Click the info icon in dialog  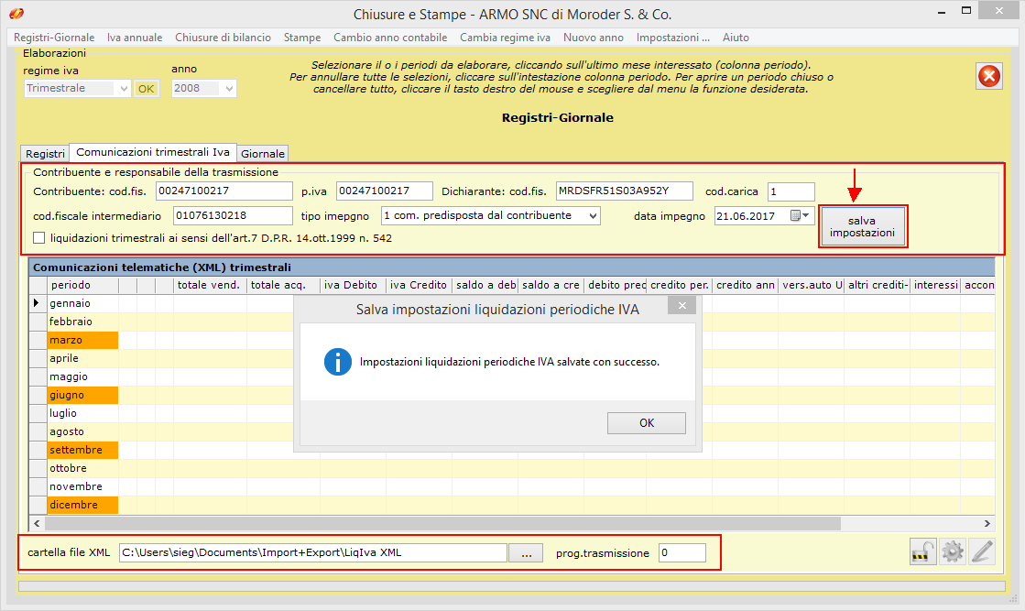tap(339, 362)
